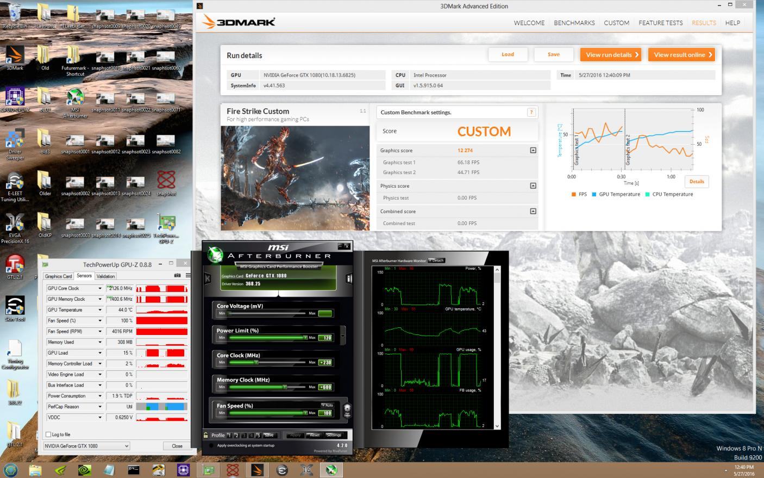Viewport: 764px width, 478px height.
Task: Open GPU Core Clock sensor dropdown
Action: click(100, 288)
